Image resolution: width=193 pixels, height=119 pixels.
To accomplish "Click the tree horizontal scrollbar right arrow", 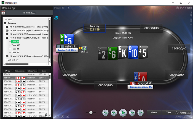I will (47, 64).
